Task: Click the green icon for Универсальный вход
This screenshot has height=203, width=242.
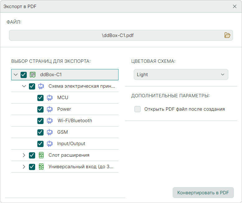Action: [41, 167]
